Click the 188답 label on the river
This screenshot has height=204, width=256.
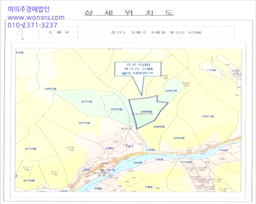[138, 162]
